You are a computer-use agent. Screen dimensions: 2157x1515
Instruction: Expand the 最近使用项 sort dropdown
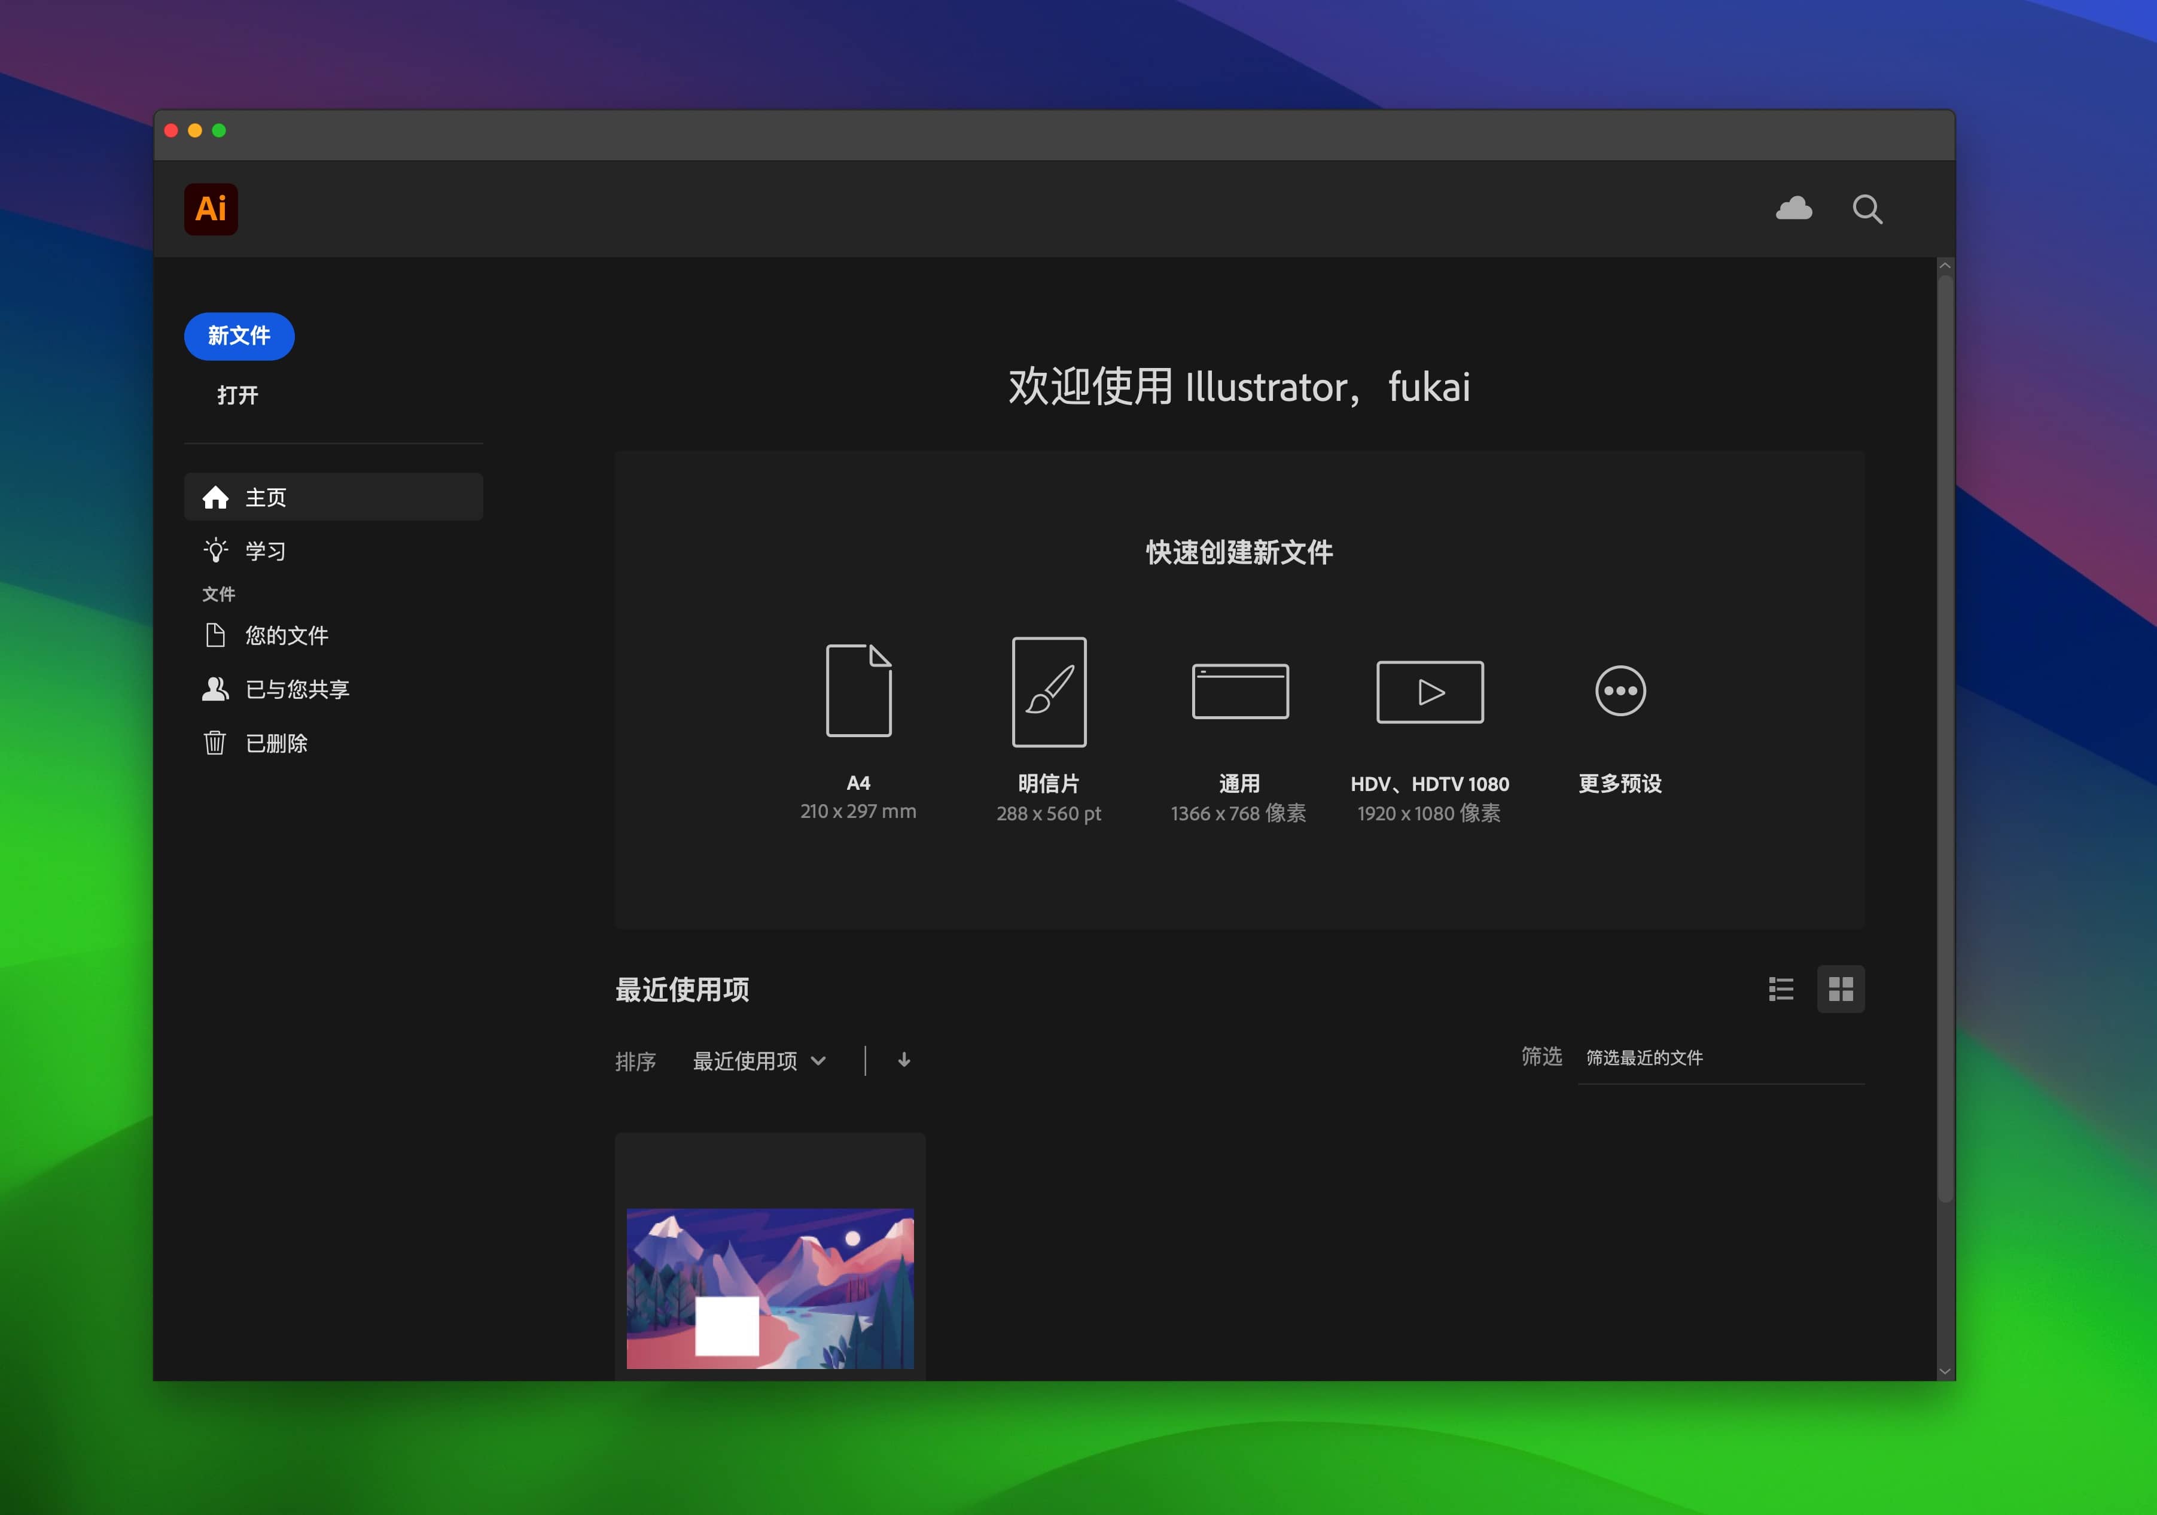(759, 1061)
